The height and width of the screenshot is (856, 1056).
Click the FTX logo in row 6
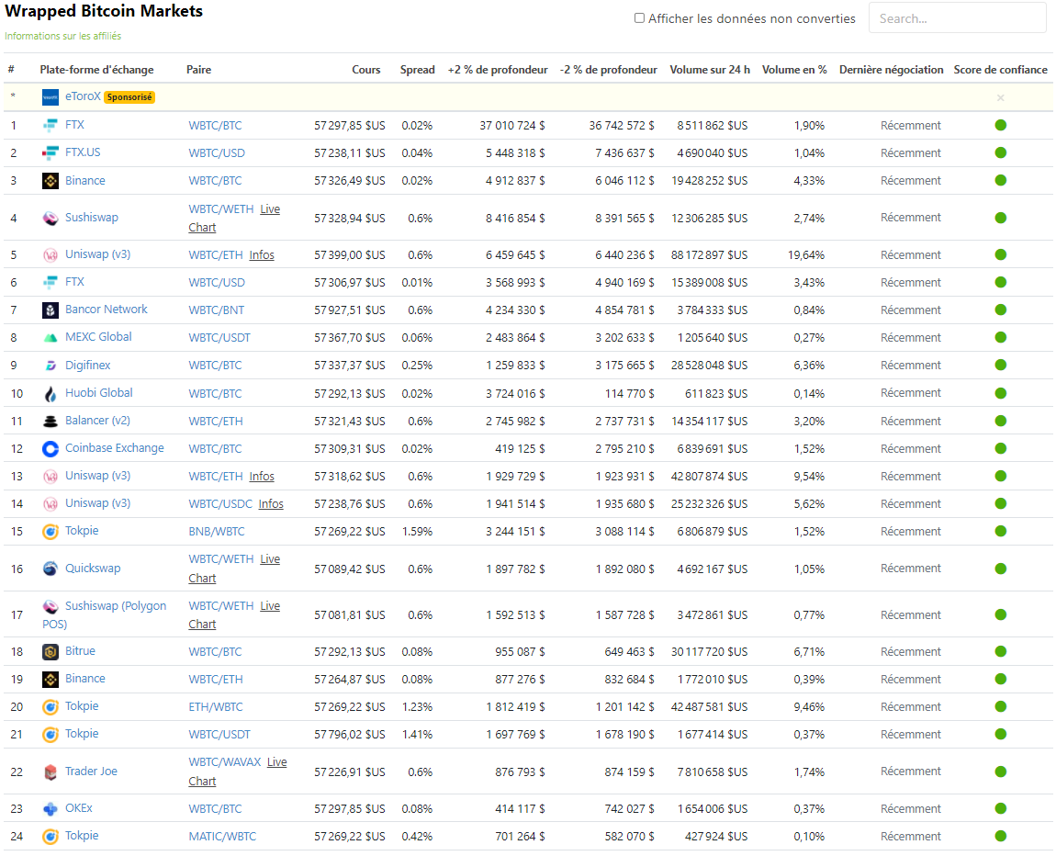tap(50, 282)
